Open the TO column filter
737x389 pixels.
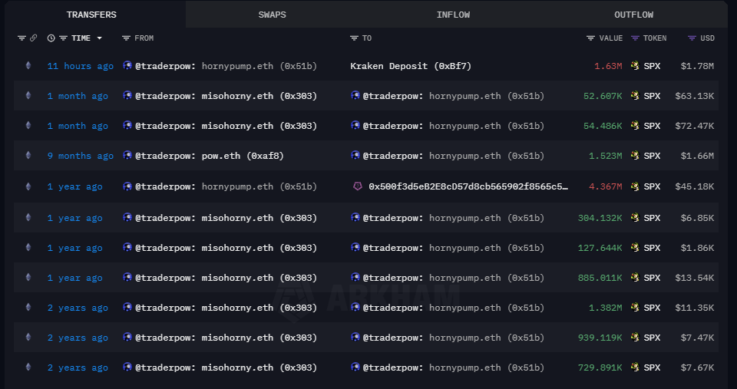[x=354, y=38]
